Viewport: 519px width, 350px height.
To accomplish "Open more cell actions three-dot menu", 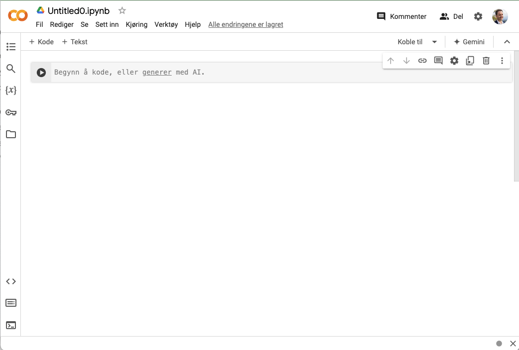I will coord(502,61).
